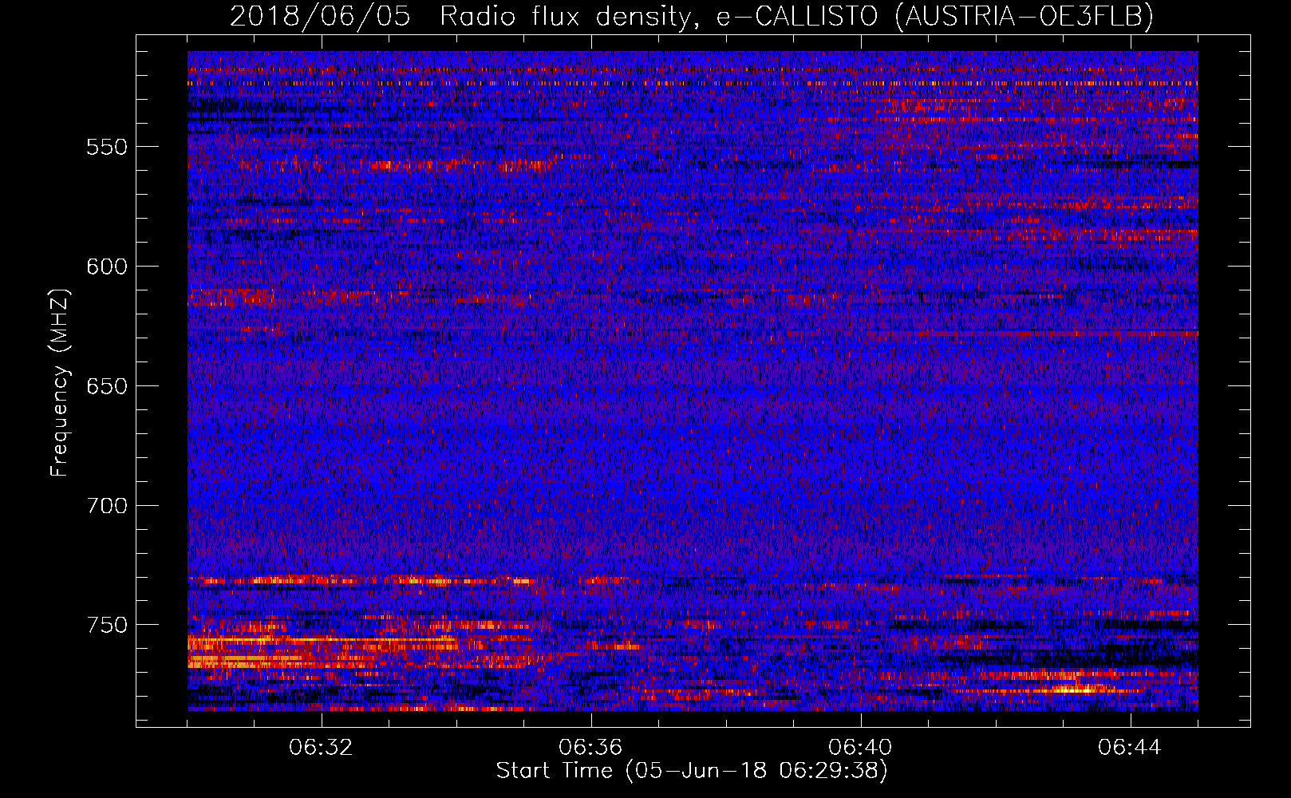Click the 06:32 time tick label

(322, 748)
